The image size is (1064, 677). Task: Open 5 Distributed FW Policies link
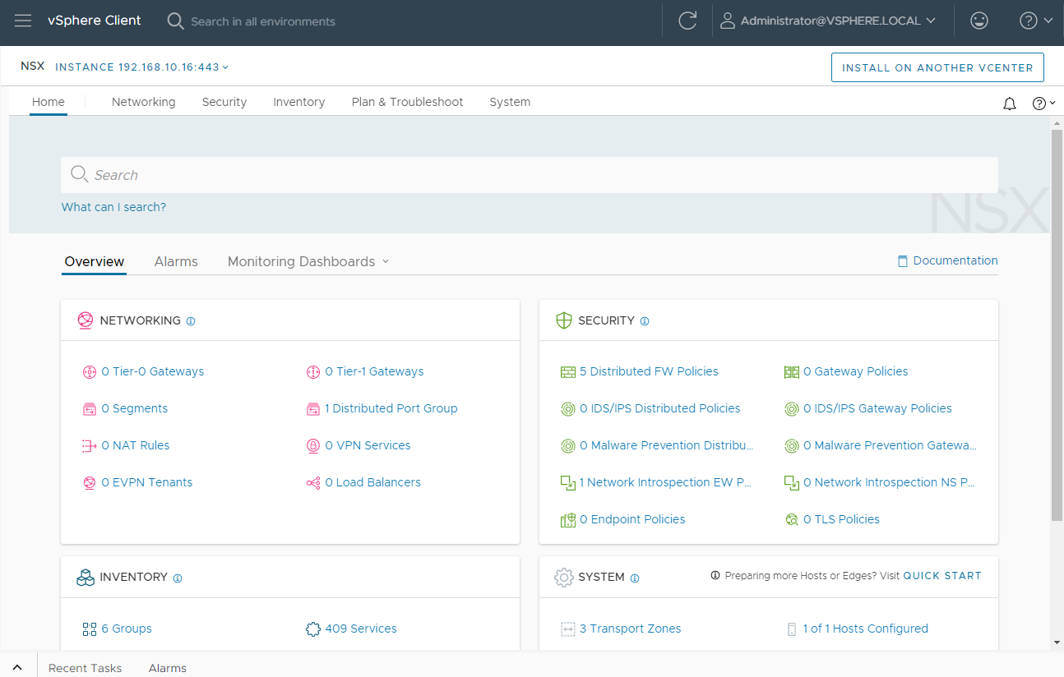coord(649,371)
